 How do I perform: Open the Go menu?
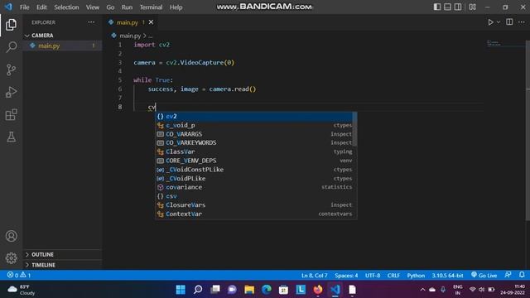pyautogui.click(x=110, y=7)
